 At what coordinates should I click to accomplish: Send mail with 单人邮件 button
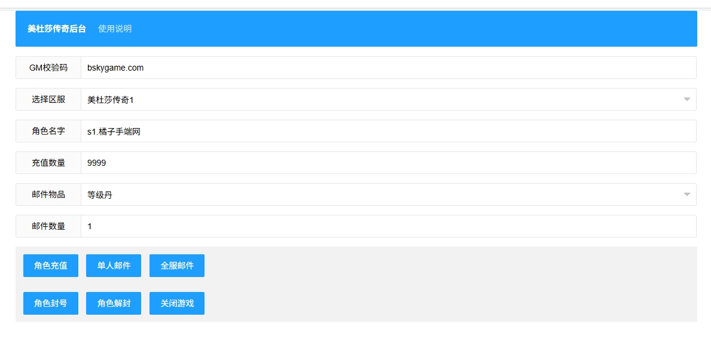pos(114,266)
